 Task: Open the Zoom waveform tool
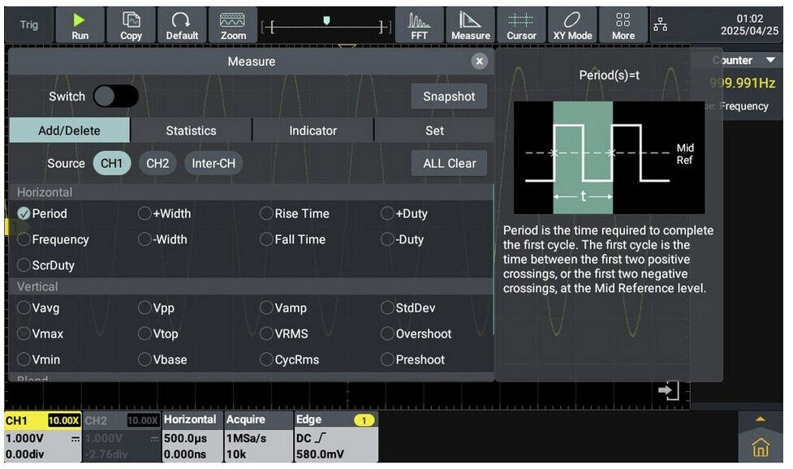(233, 24)
